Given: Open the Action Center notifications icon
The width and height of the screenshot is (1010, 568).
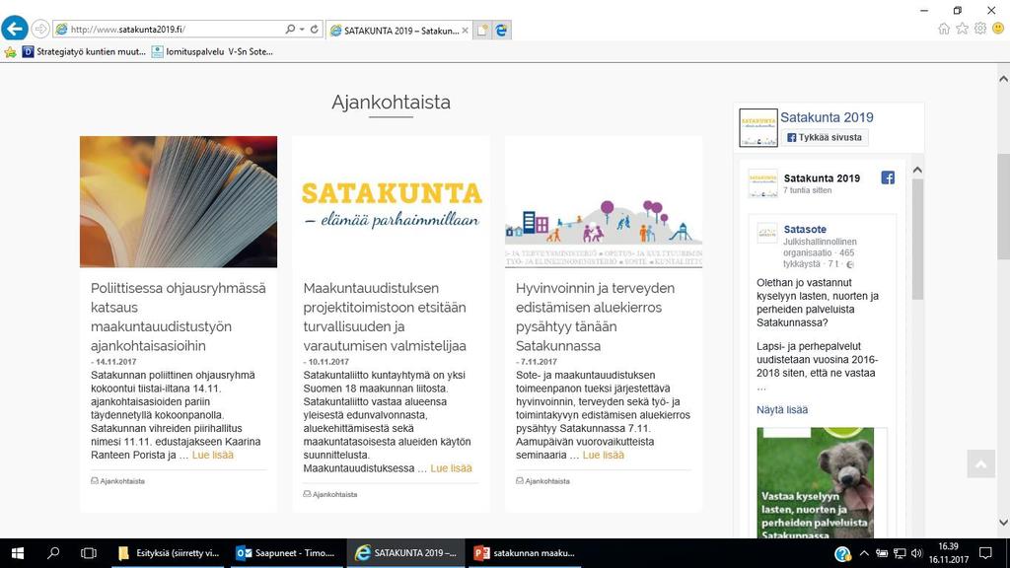Looking at the screenshot, I should pyautogui.click(x=985, y=553).
